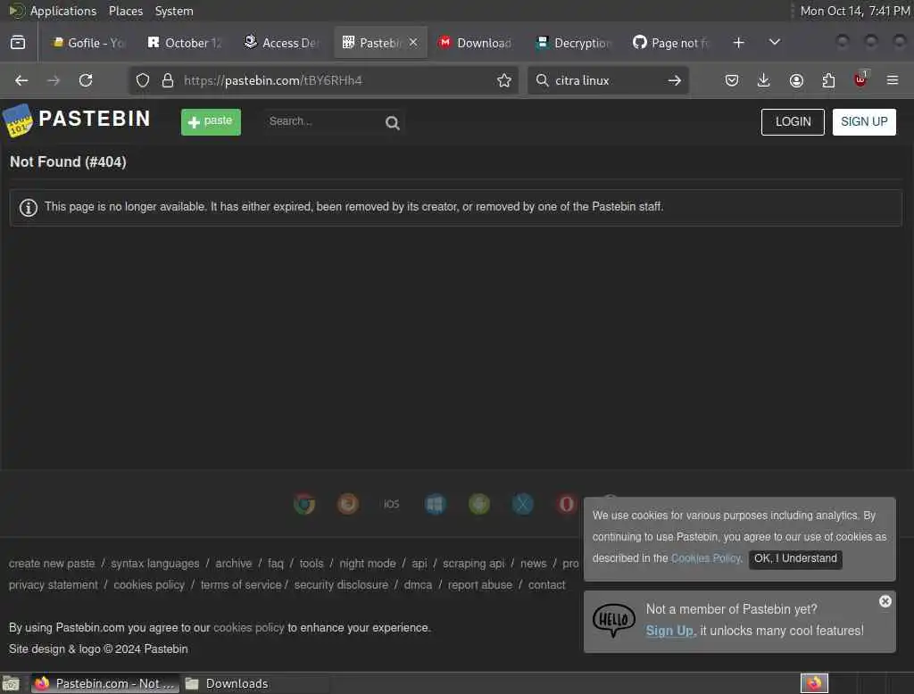
Task: Switch to the Decryption tab
Action: coord(574,43)
